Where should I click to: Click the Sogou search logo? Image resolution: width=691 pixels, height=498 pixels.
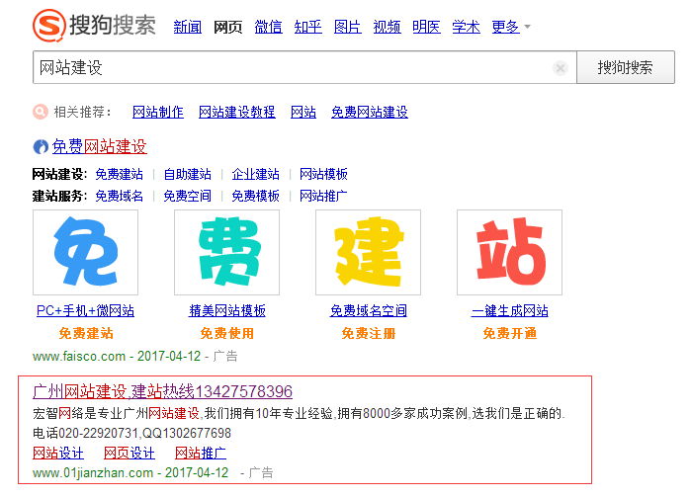(93, 25)
